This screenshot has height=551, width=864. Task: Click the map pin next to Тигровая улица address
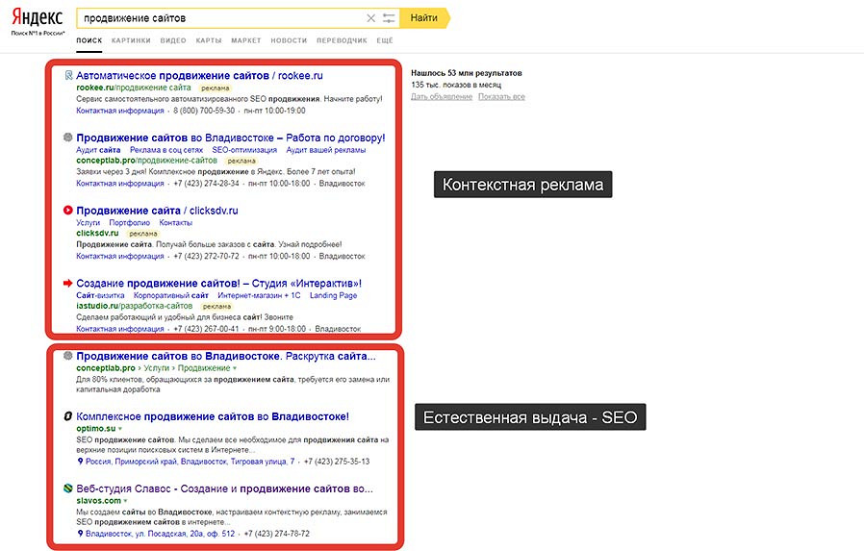point(80,462)
